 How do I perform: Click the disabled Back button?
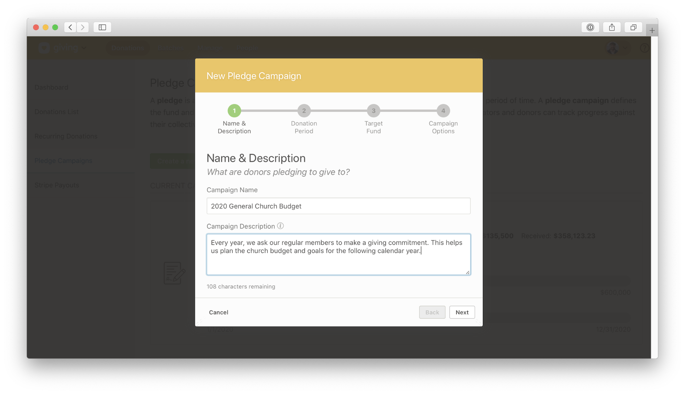click(x=432, y=312)
